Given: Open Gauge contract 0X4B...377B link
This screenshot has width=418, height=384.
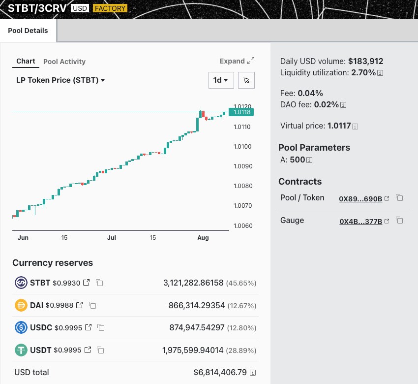Looking at the screenshot, I should pos(360,222).
